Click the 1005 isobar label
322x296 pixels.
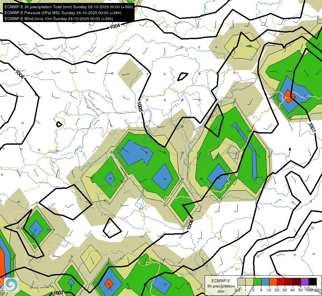[x=140, y=107]
